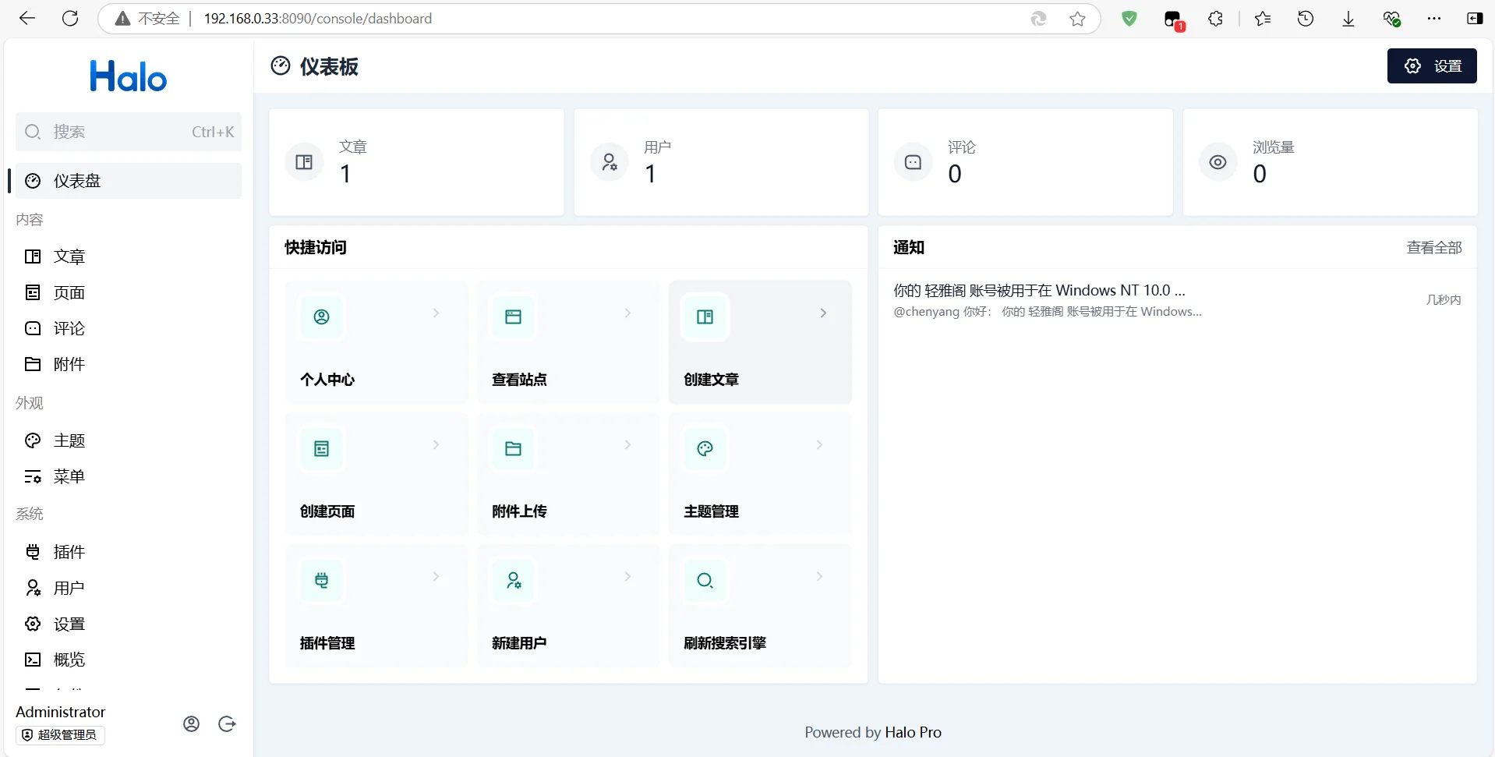
Task: Click the user icon in 个人中心 card
Action: point(321,317)
